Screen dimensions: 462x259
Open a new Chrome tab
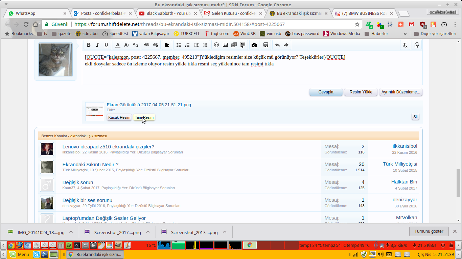click(404, 14)
